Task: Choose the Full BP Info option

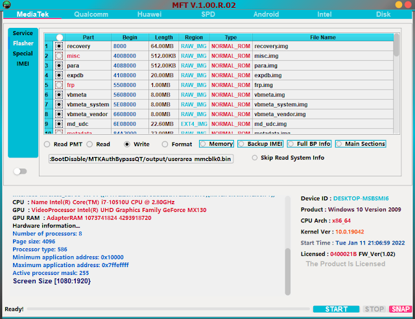Action: (x=309, y=144)
